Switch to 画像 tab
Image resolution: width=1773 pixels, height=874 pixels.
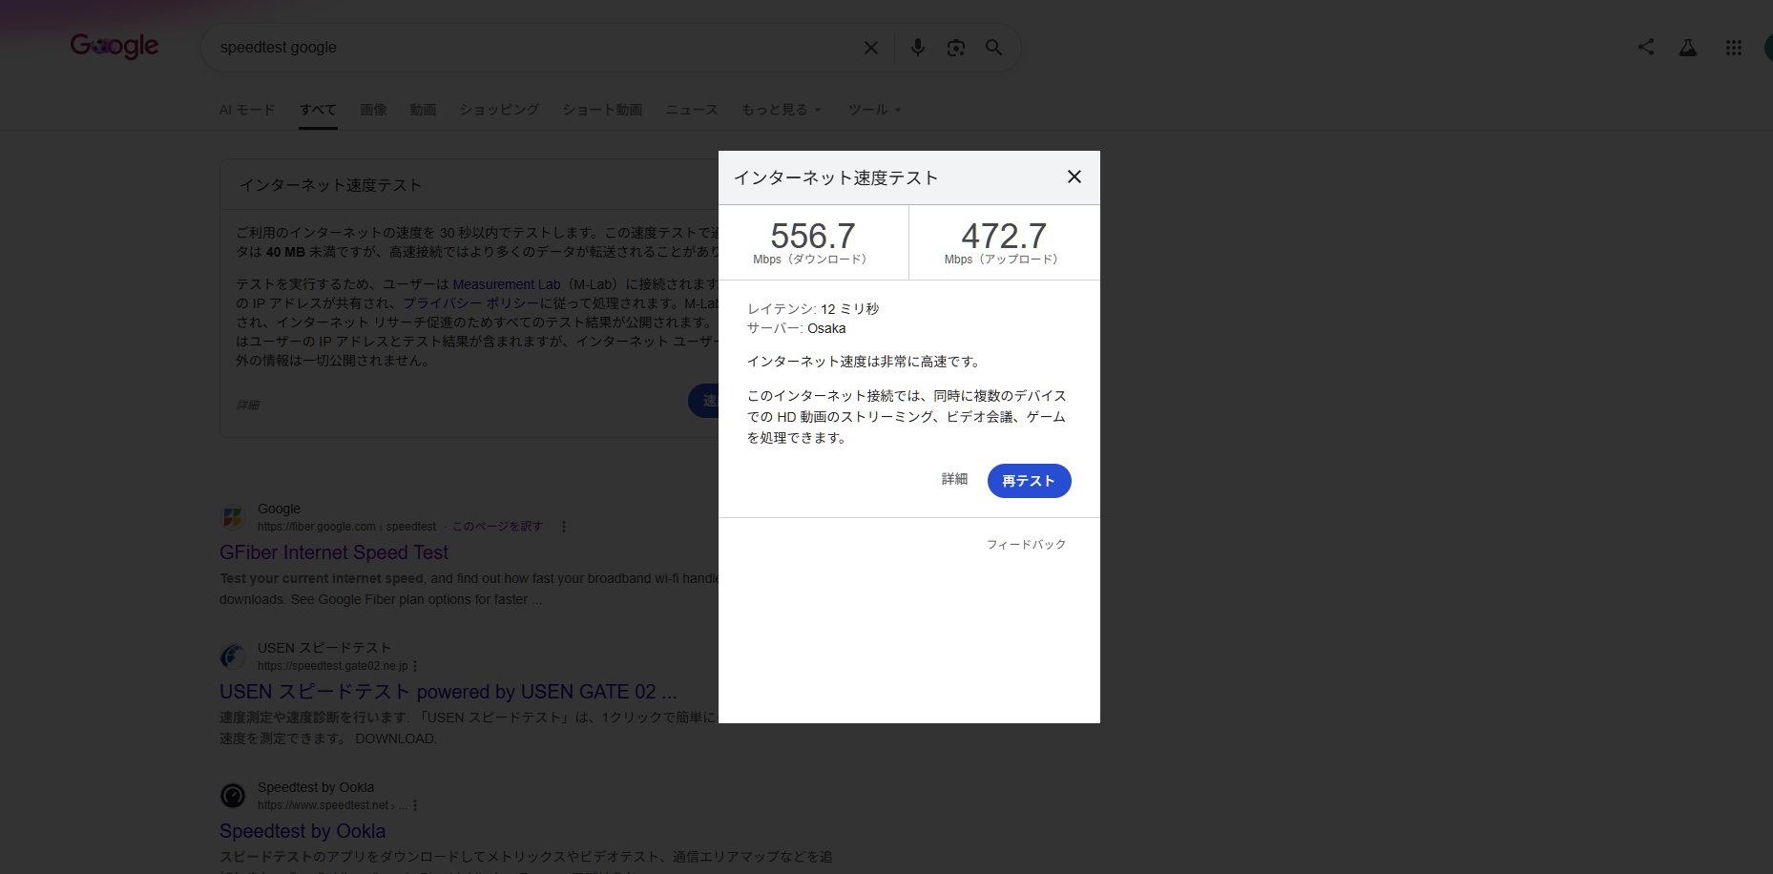click(373, 110)
